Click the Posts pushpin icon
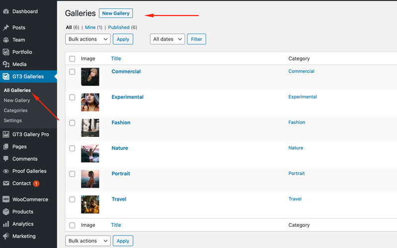The height and width of the screenshot is (248, 397). [6, 28]
